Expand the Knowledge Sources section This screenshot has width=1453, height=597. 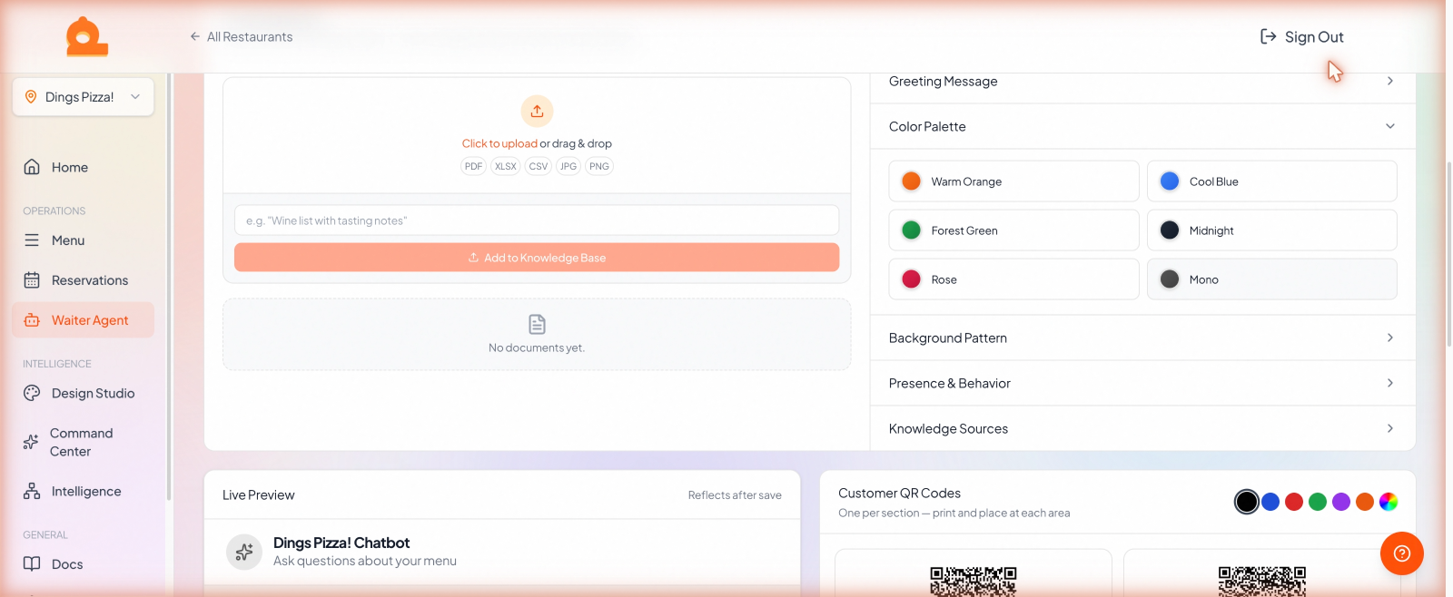[x=1142, y=428]
